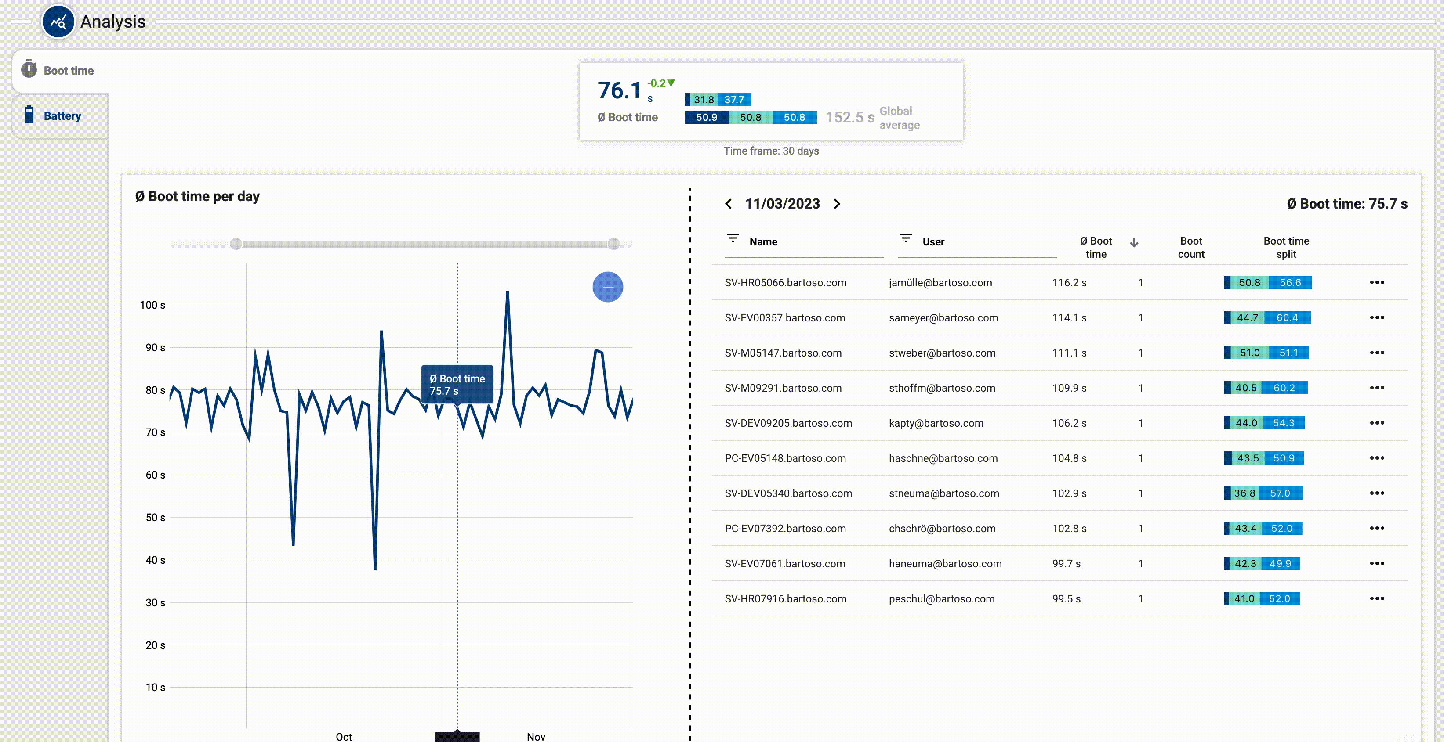Open more options for SV-M05147.bartoso.com
The height and width of the screenshot is (742, 1444).
[x=1377, y=353]
